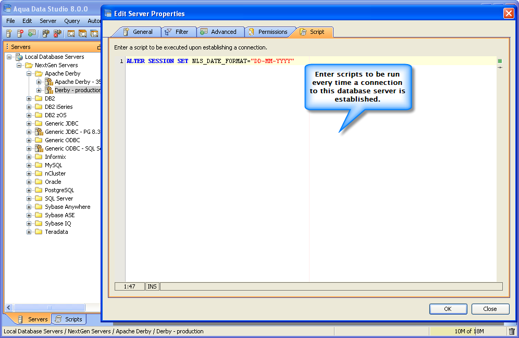Click the 10M of 18M memory bar

point(468,331)
